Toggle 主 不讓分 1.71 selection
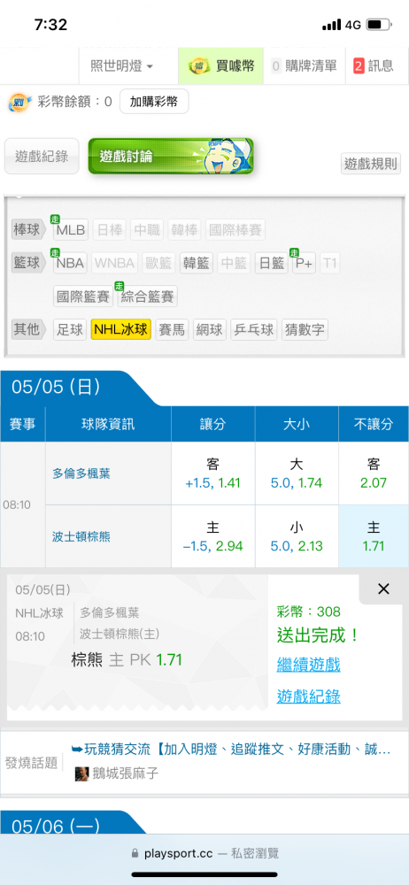 pyautogui.click(x=374, y=536)
